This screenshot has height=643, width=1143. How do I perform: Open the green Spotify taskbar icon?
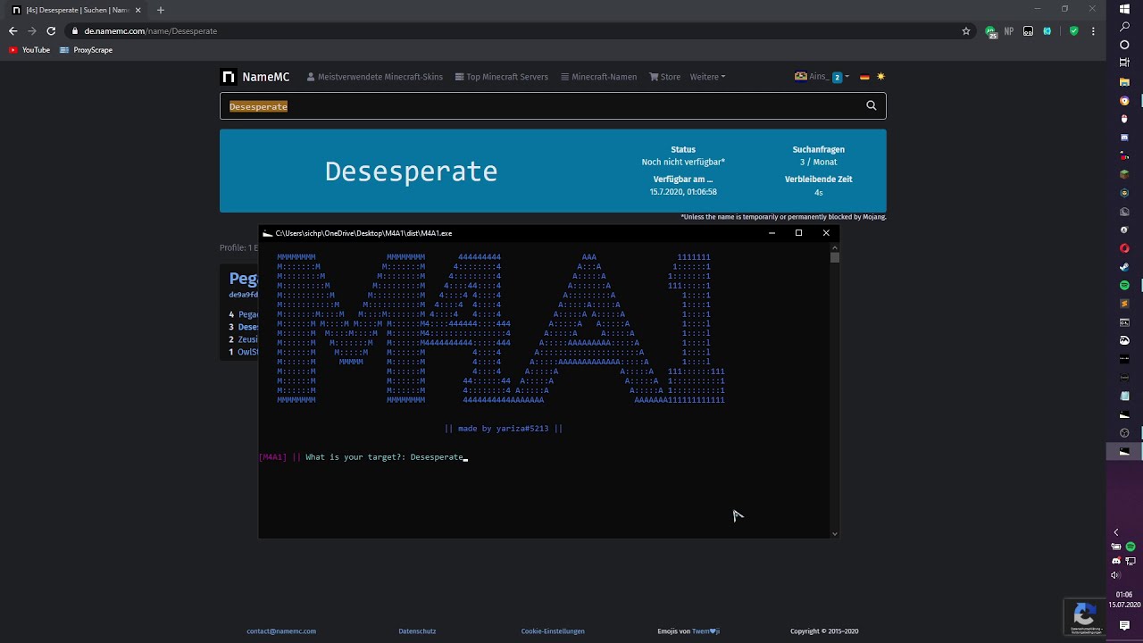coord(1124,285)
